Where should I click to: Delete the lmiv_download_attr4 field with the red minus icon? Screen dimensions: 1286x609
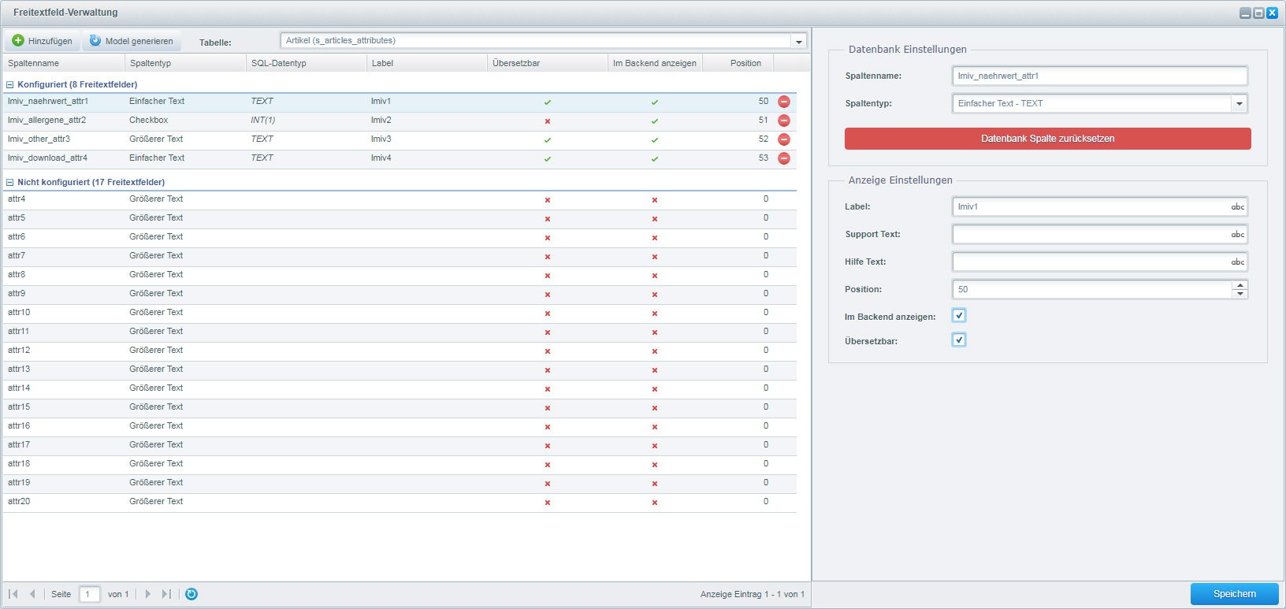coord(784,158)
